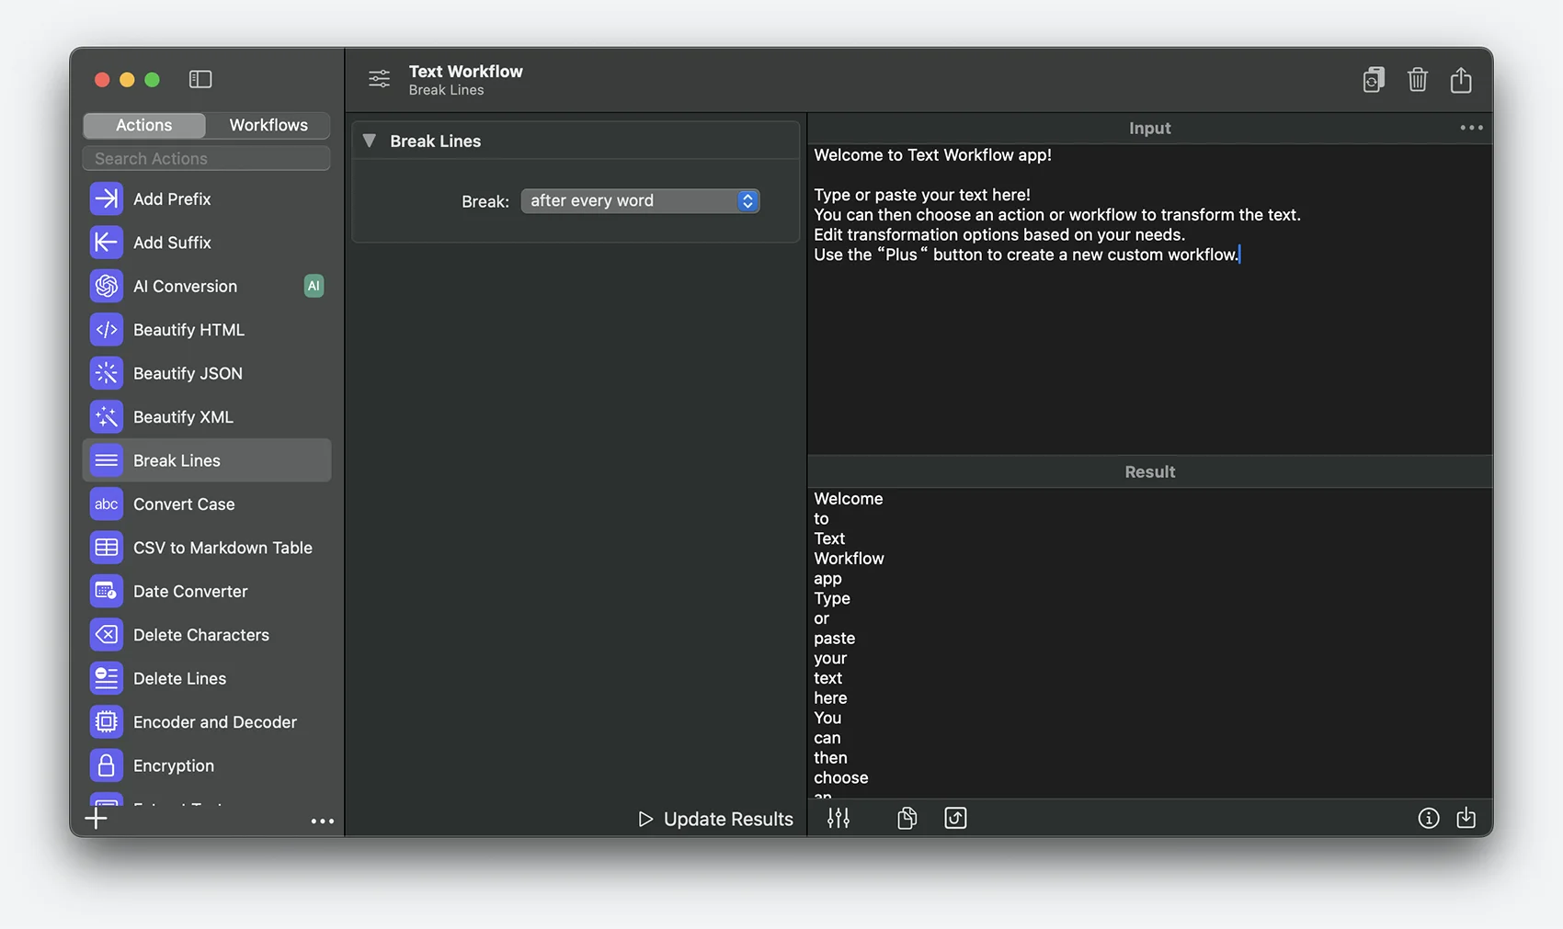Click the Input panel header label
This screenshot has width=1563, height=929.
[1149, 128]
